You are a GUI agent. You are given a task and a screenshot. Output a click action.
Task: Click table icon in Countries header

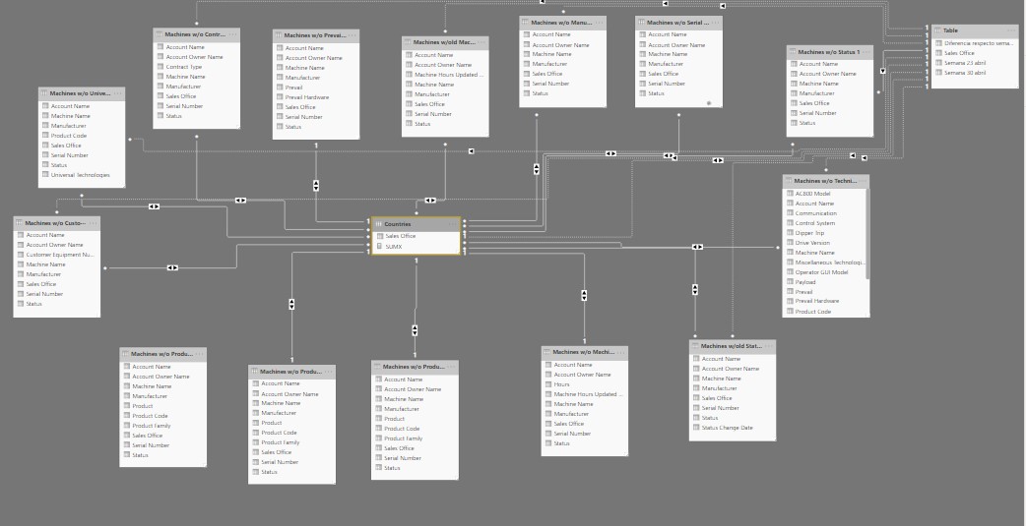[x=378, y=224]
